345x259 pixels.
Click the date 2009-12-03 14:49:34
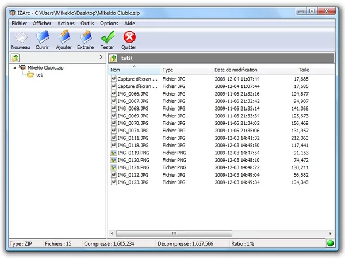[237, 182]
